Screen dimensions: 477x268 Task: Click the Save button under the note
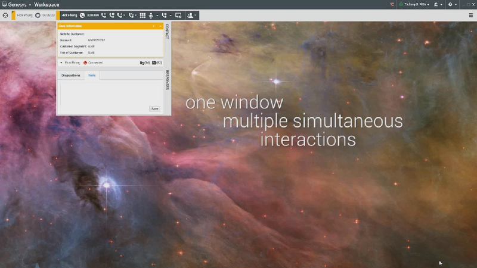pos(154,108)
